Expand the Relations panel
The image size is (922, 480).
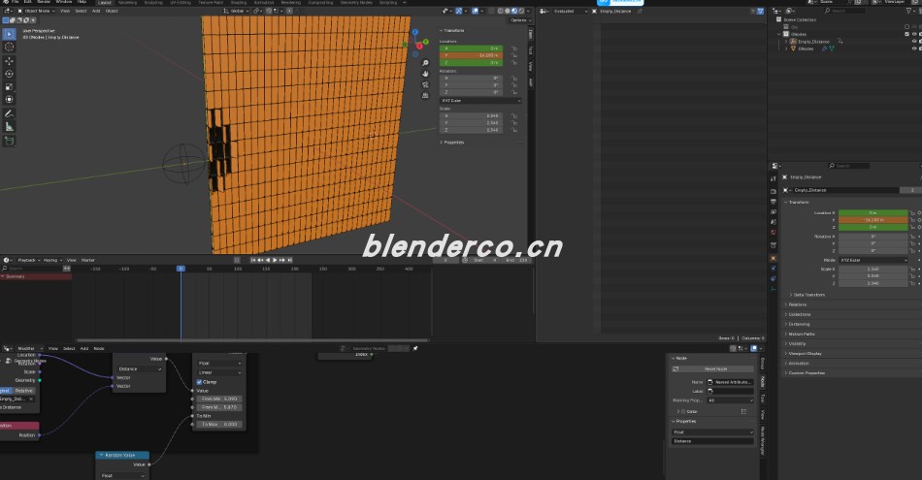[796, 304]
